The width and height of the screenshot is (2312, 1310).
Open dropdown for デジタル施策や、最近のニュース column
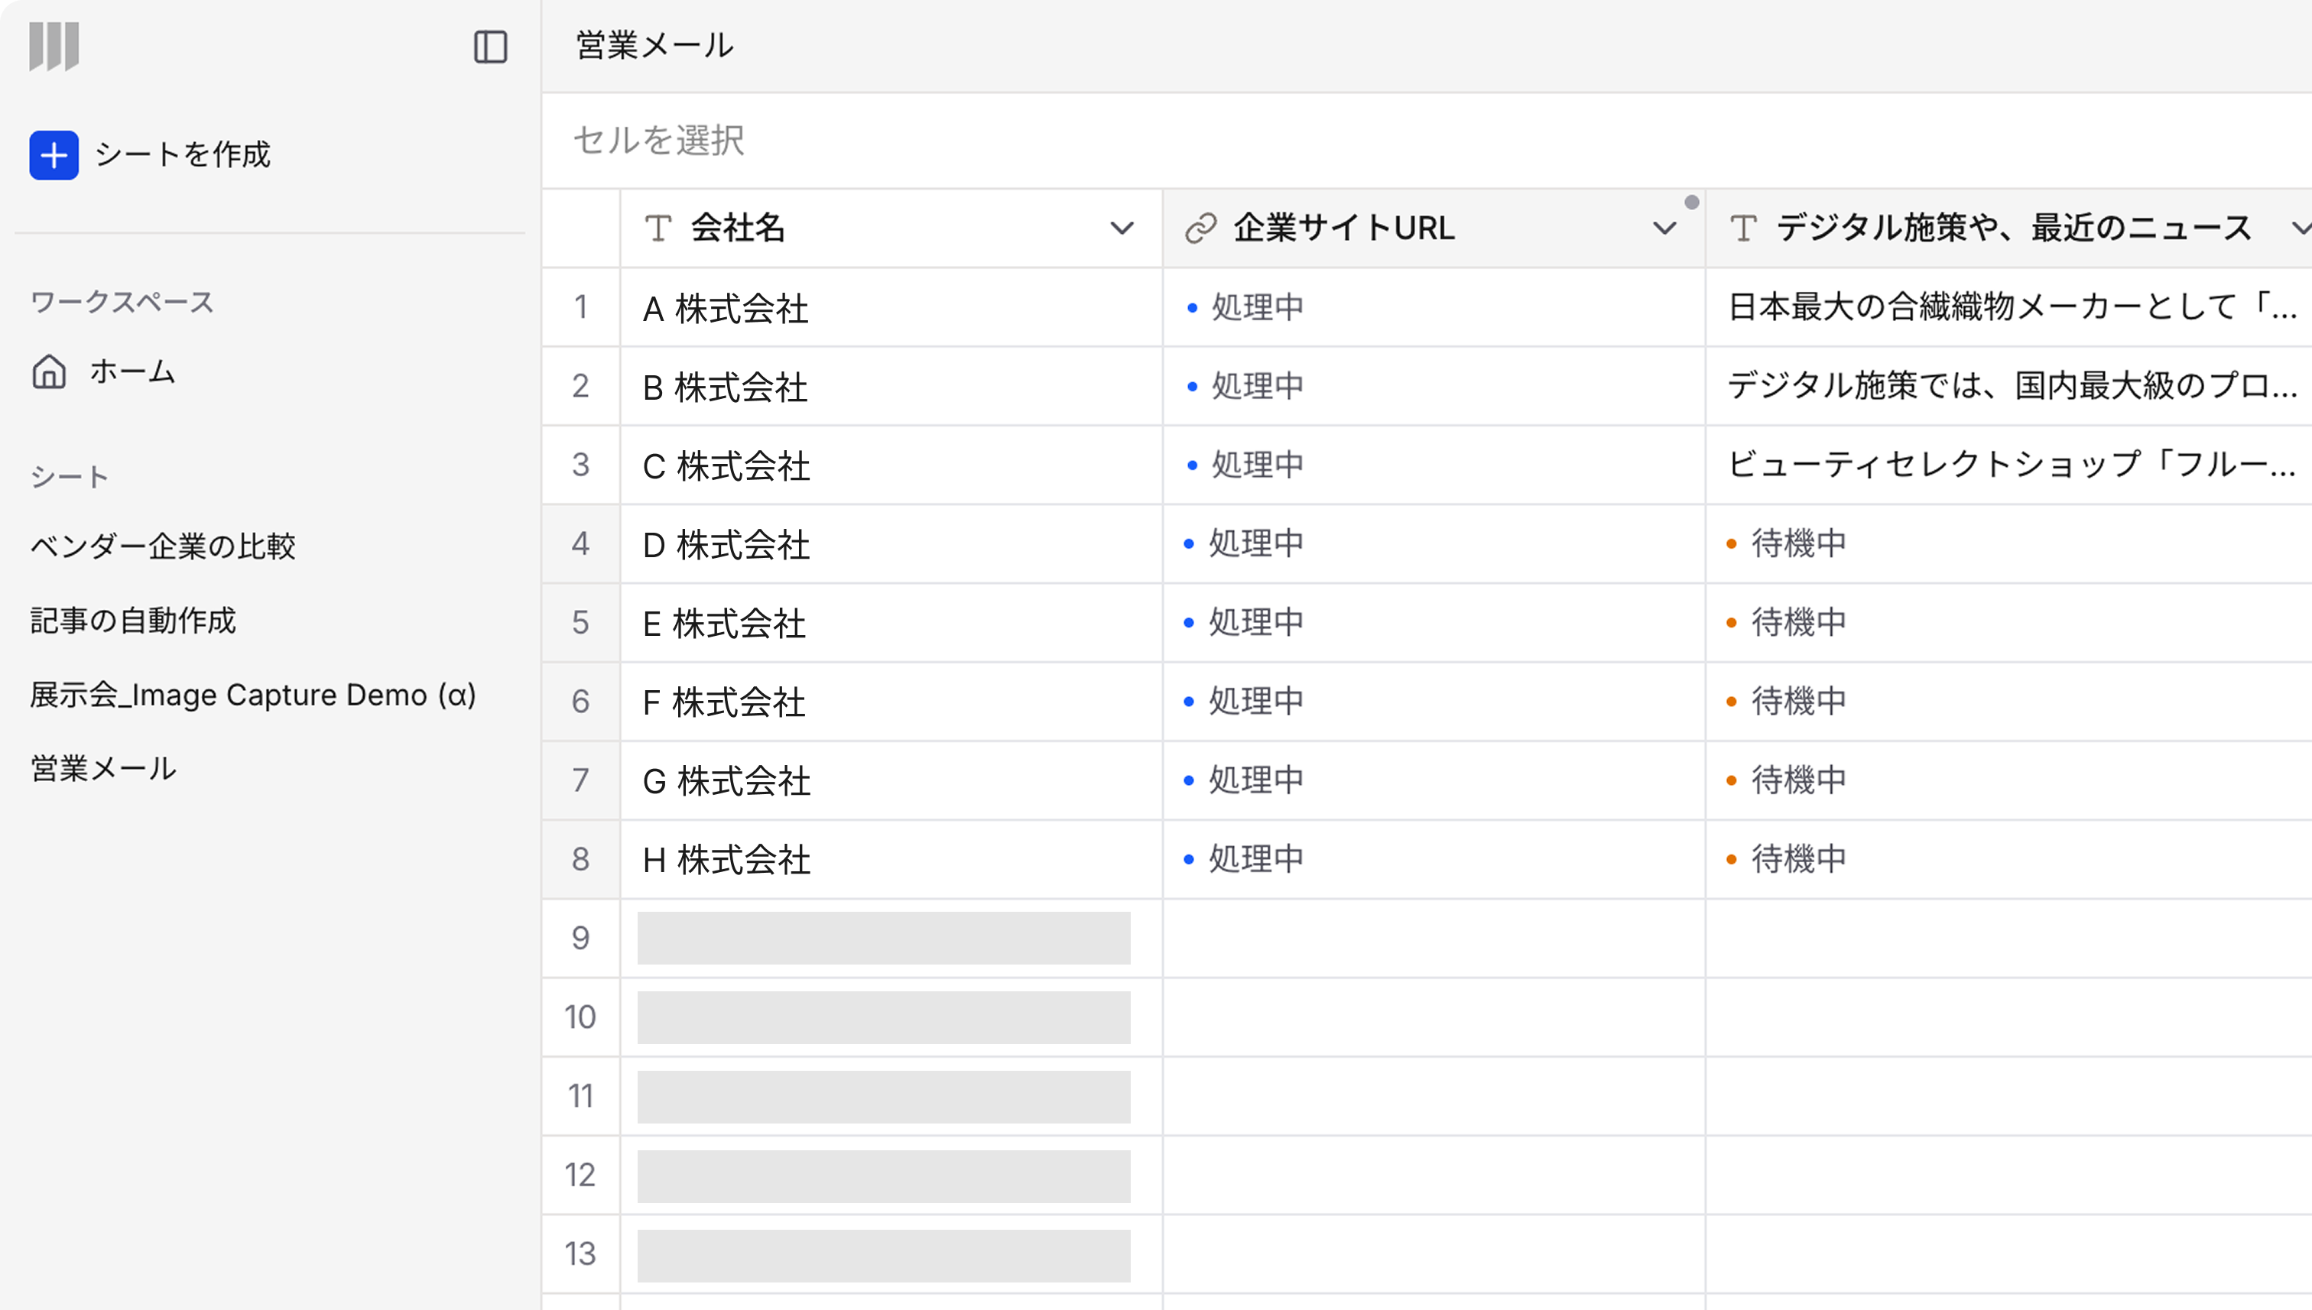coord(2300,229)
